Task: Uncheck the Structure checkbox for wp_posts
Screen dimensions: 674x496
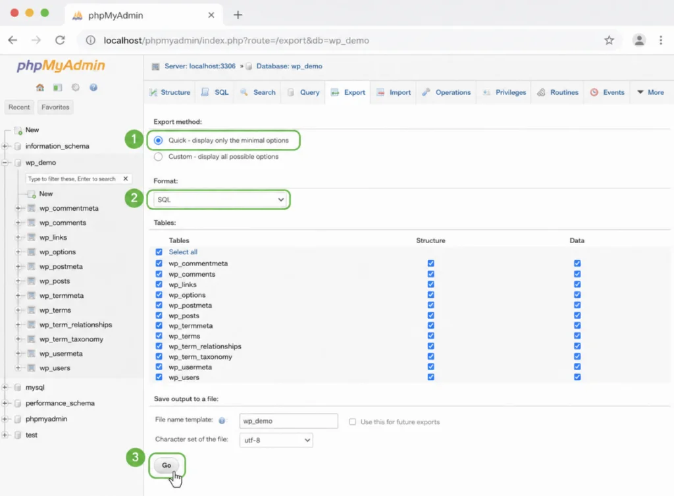Action: [x=430, y=316]
